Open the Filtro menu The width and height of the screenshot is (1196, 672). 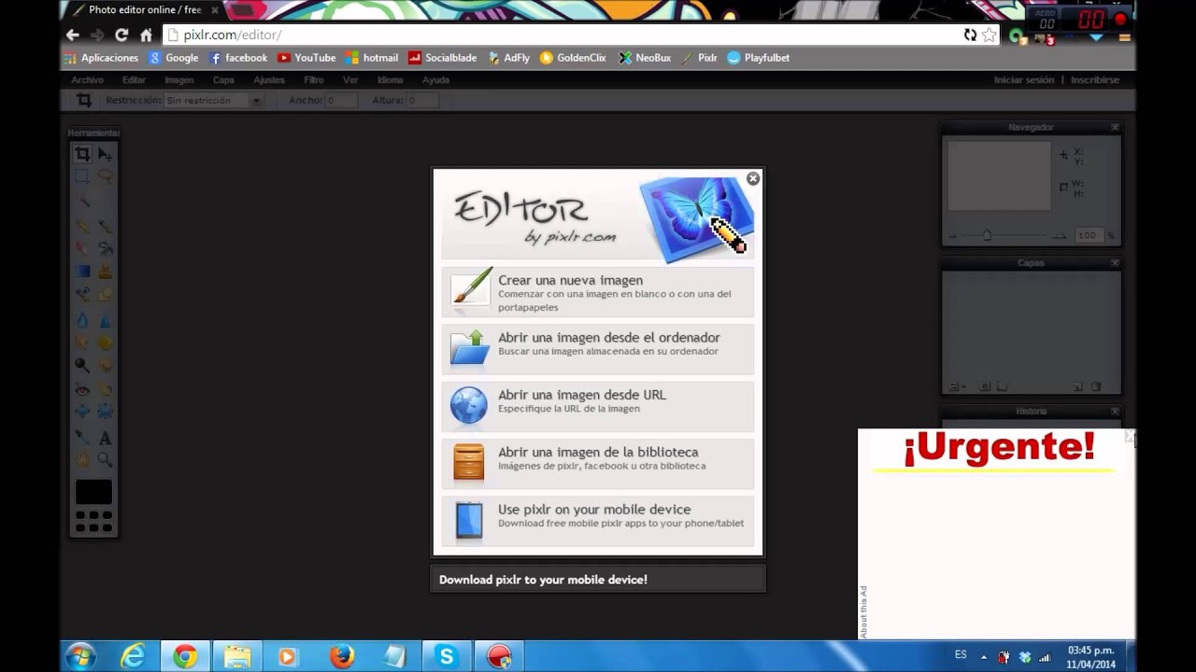(314, 80)
